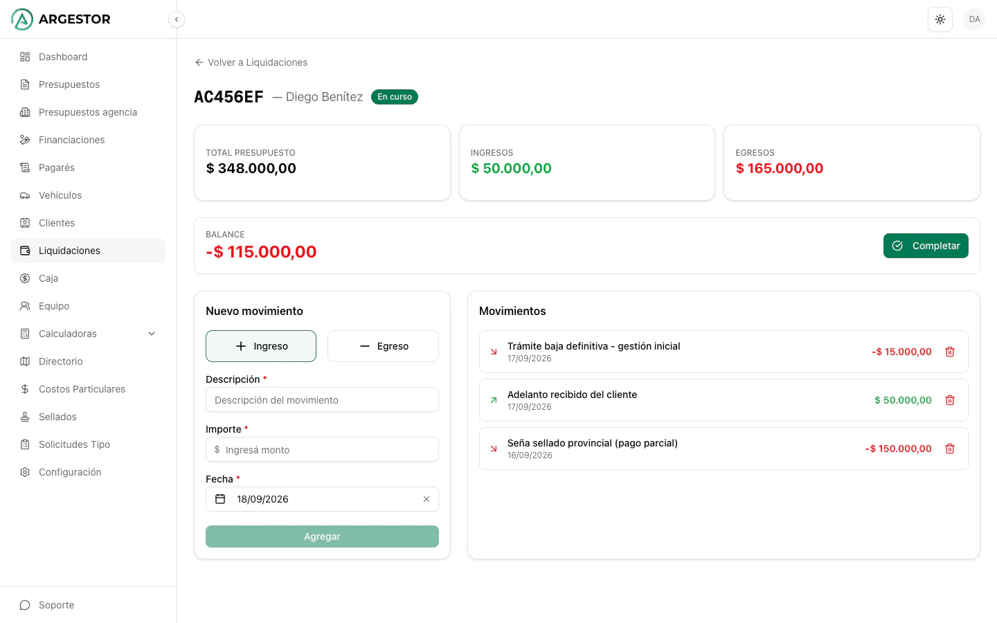This screenshot has height=623, width=997.
Task: Click the Total Presupuesto value $ 348.000,00
Action: (x=251, y=168)
